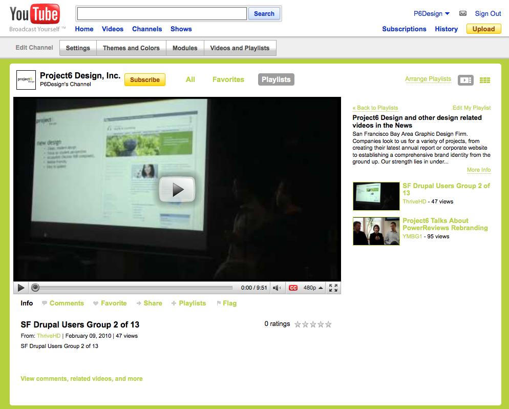
Task: Start video with center play overlay
Action: pos(177,190)
